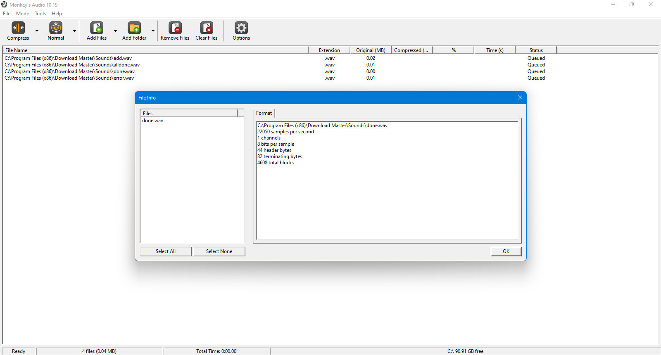Click the Monkey's Audio title bar logo

click(4, 5)
